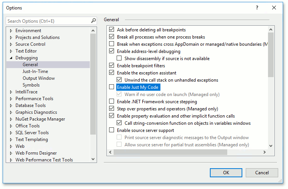Uncheck Unwind the call stack option
Screen dimensions: 288x189
tap(119, 80)
